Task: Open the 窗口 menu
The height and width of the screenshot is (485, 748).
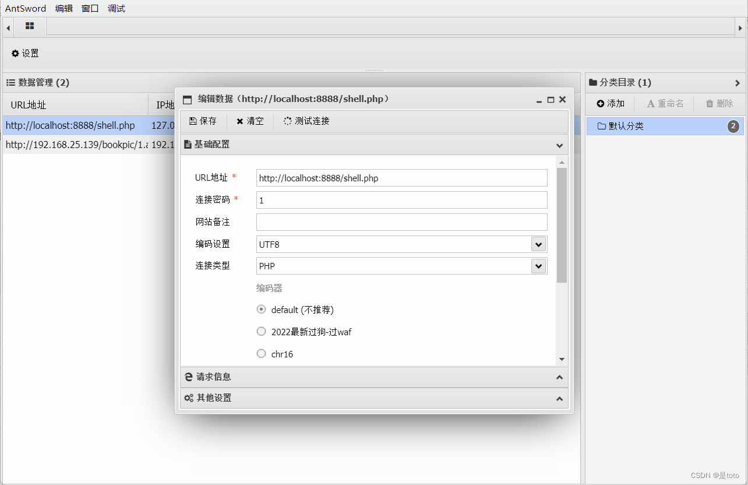Action: 90,9
